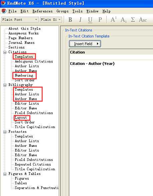The image size is (153, 196).
Task: Apply Superscript with the A¹ icon
Action: (113, 20)
